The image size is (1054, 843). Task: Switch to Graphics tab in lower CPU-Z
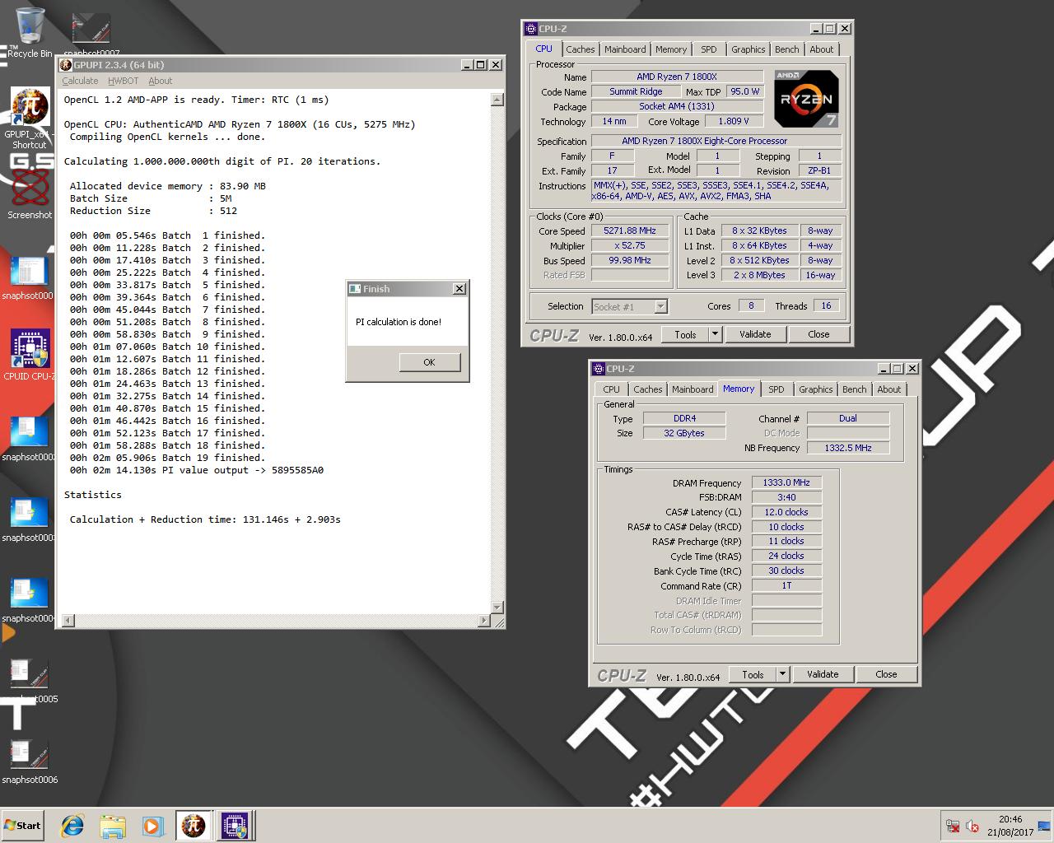click(816, 389)
